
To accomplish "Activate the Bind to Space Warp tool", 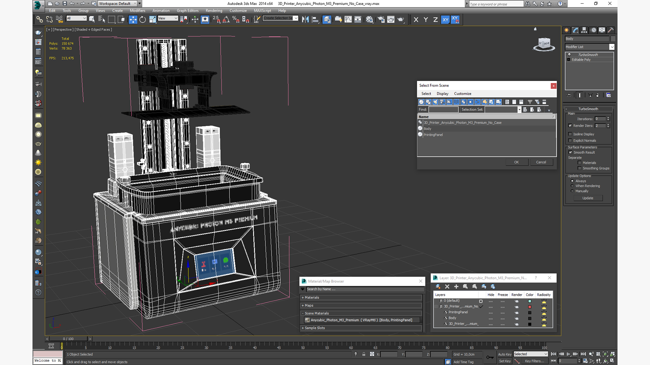I will point(59,20).
